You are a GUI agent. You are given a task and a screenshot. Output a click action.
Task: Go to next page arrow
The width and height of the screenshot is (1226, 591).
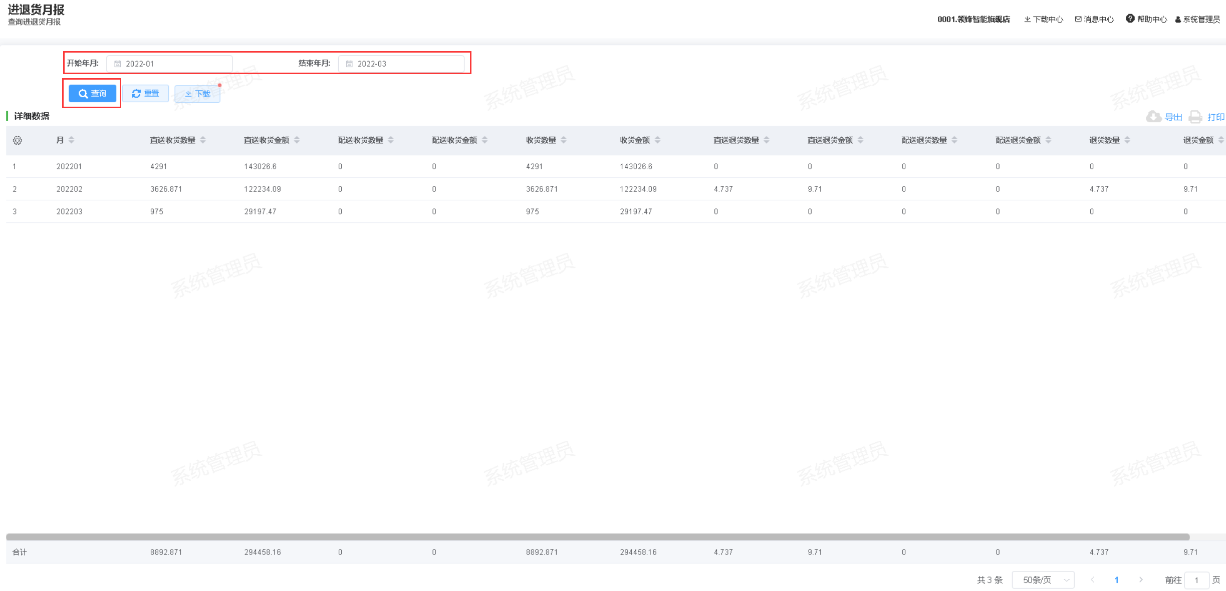point(1141,579)
